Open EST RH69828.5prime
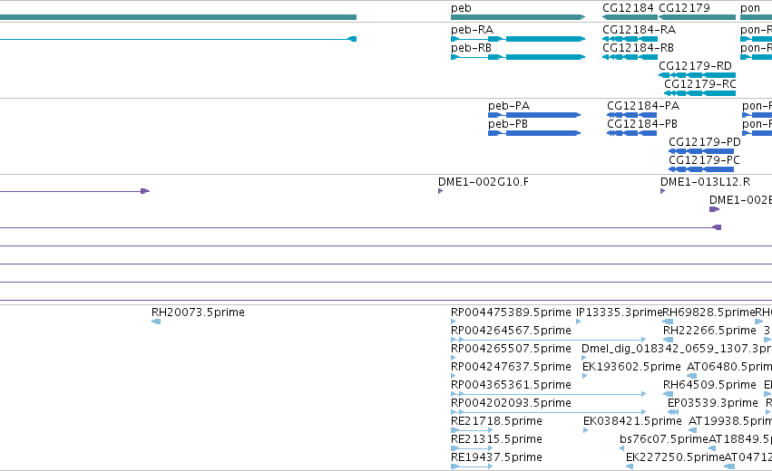The height and width of the screenshot is (471, 772). (708, 312)
